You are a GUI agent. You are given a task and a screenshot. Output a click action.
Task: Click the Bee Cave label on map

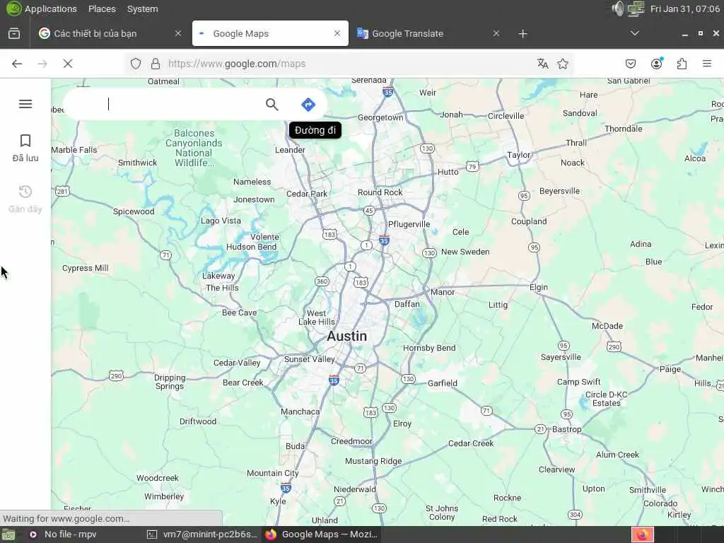click(239, 313)
